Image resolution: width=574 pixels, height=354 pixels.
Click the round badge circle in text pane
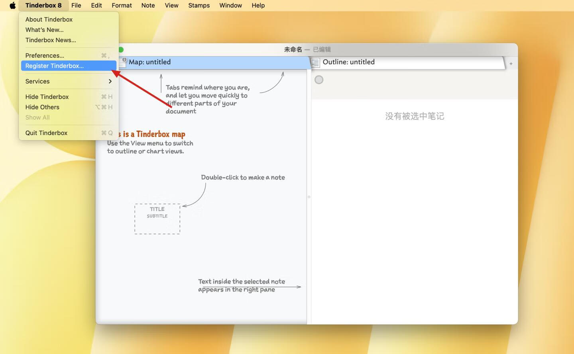[319, 80]
